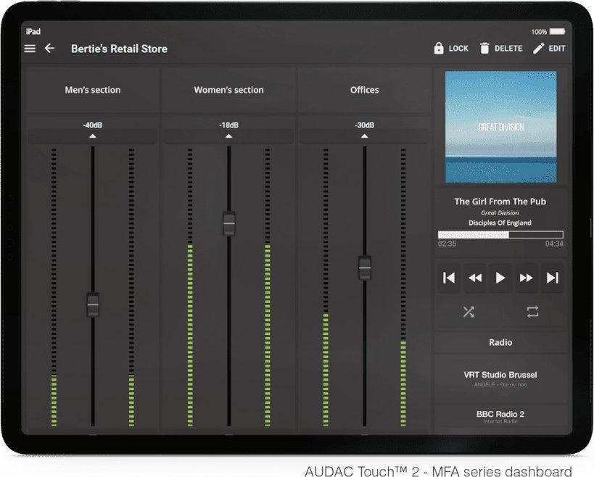594x477 pixels.
Task: Expand the Women's section -18dB arrow
Action: tap(228, 136)
